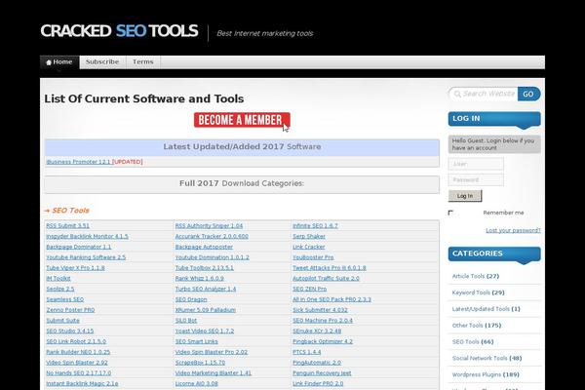Open Tweet Attacks Pro III 6.0.1.8
The image size is (585, 390).
[x=330, y=268]
